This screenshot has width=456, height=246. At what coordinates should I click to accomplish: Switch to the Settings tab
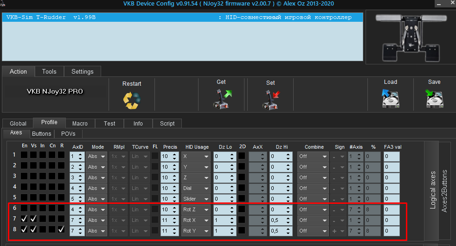tap(83, 71)
